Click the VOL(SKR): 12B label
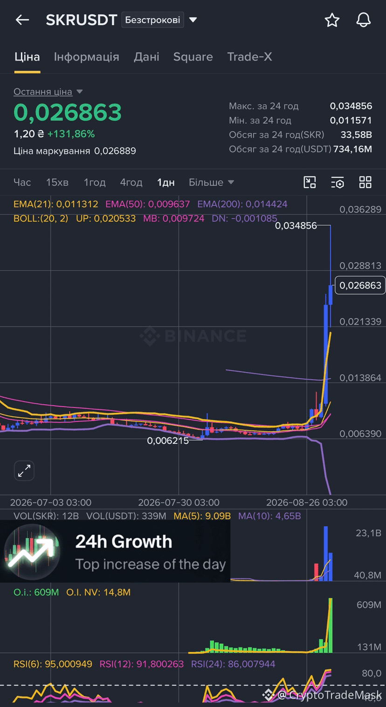Viewport: 386px width, 707px height. [46, 516]
